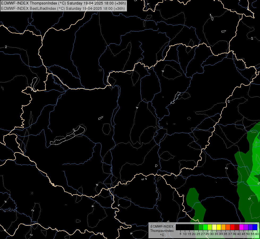Click the magenta 40–45 legend swatch
This screenshot has height=239, width=260.
point(241,227)
